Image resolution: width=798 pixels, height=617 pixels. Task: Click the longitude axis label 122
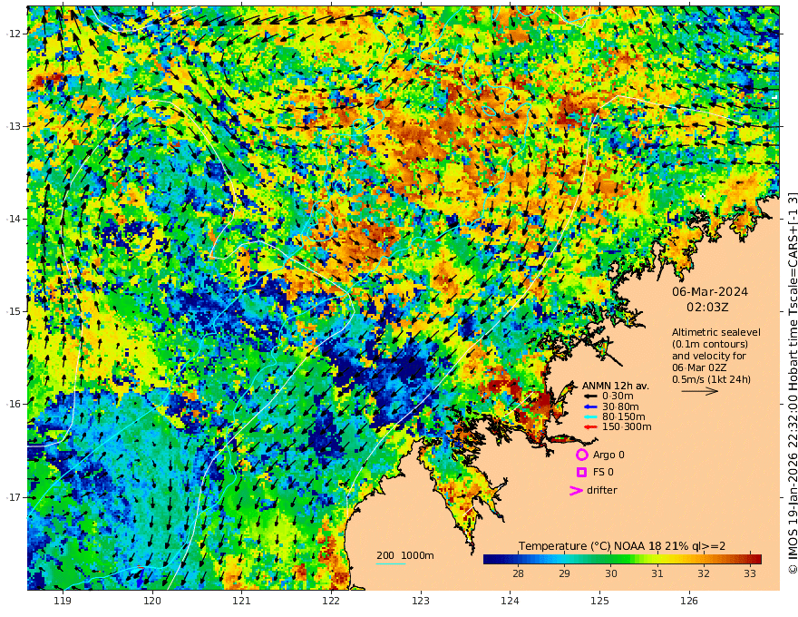331,601
